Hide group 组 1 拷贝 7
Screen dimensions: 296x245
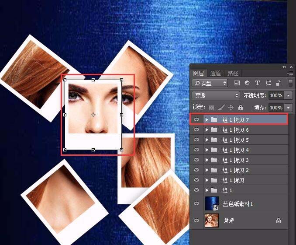pos(196,119)
